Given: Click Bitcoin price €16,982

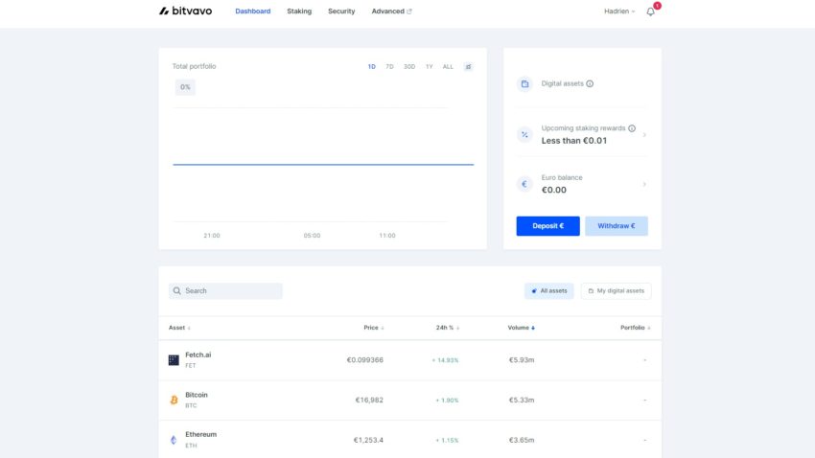Looking at the screenshot, I should [x=369, y=400].
